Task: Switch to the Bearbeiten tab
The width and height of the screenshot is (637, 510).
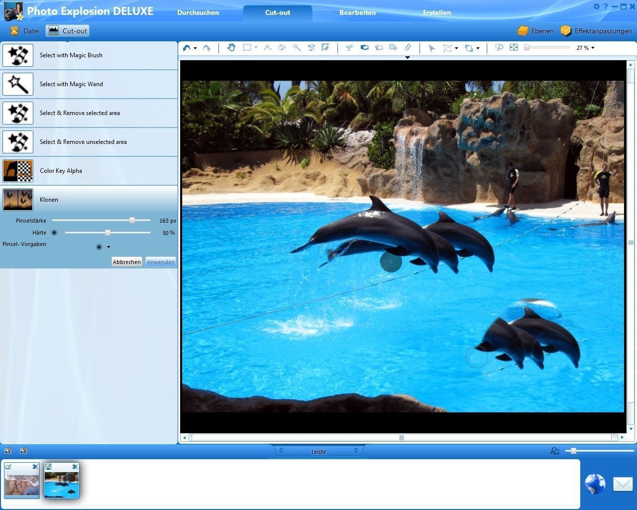Action: pyautogui.click(x=357, y=12)
